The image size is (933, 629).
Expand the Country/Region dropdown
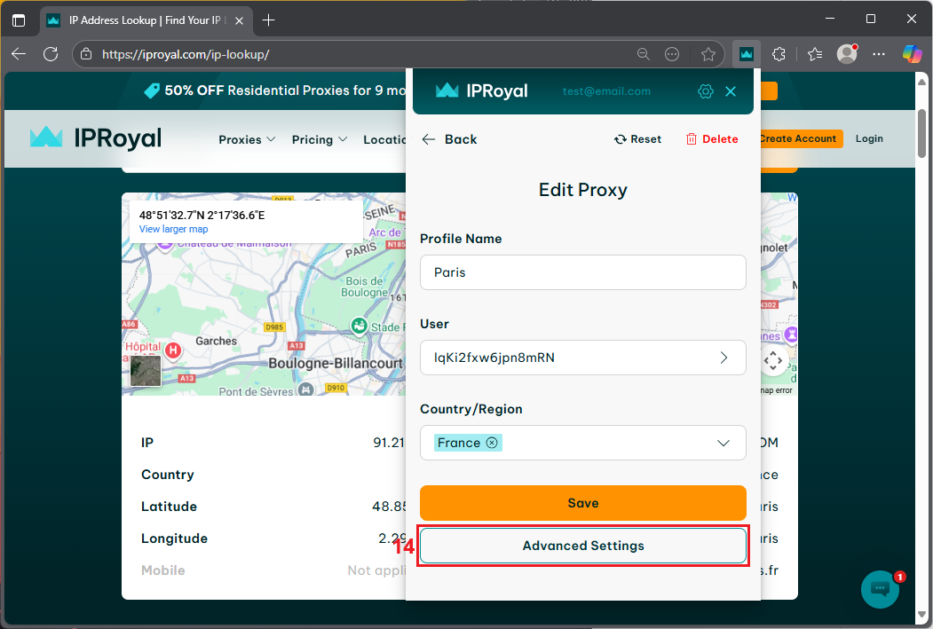coord(723,443)
